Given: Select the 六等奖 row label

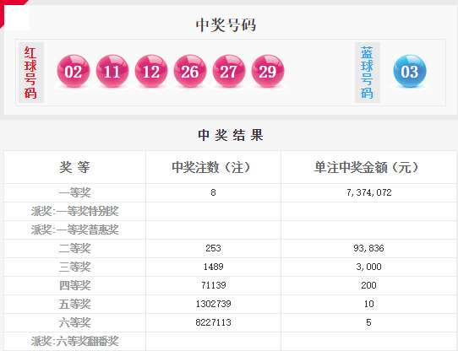Looking at the screenshot, I should 74,322.
